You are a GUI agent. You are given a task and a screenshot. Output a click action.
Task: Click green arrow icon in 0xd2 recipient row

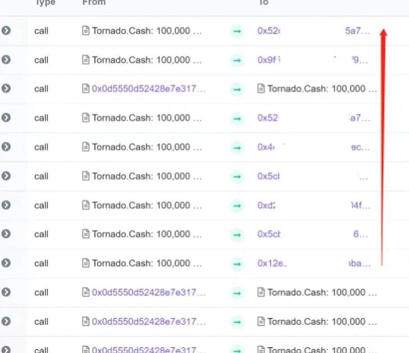(237, 206)
